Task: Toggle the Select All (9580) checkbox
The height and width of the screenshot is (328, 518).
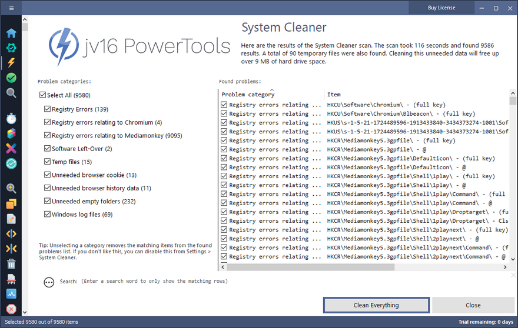Action: coord(42,95)
